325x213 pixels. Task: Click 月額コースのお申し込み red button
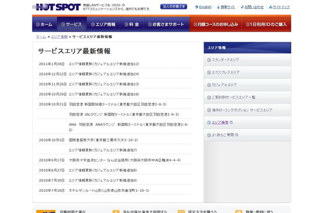click(x=216, y=24)
